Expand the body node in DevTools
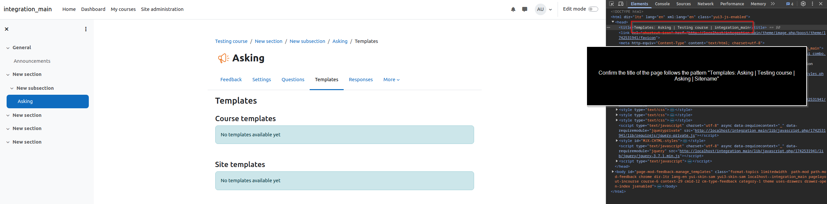 click(613, 172)
